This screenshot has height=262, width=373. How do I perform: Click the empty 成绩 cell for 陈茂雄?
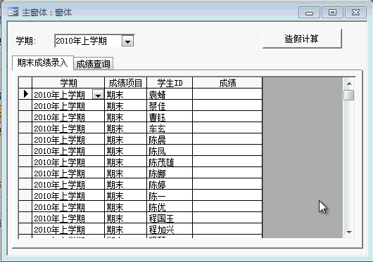(227, 162)
